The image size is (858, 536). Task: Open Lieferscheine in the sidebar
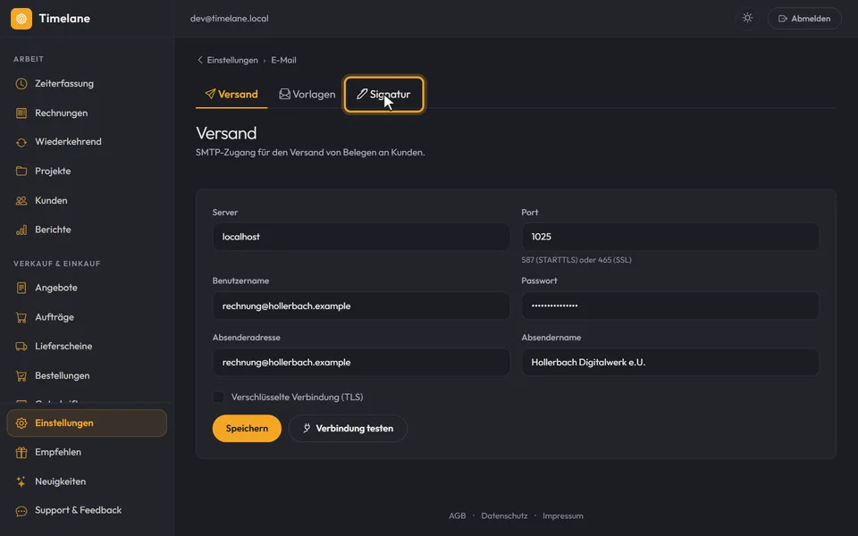(87, 347)
